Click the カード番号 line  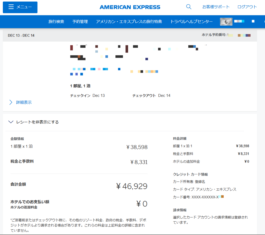point(198,197)
